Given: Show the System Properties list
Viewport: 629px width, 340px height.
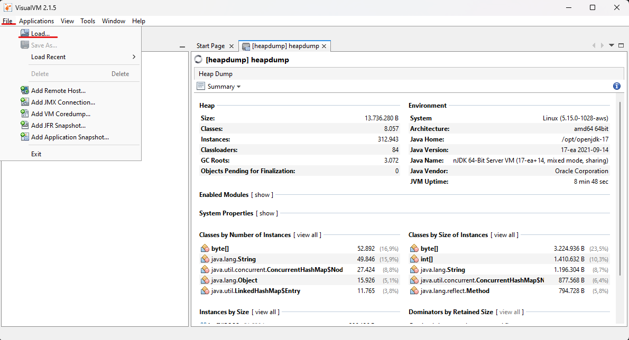Looking at the screenshot, I should pos(267,213).
